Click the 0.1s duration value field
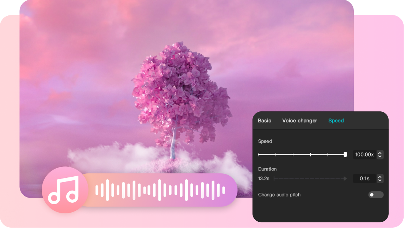 364,179
